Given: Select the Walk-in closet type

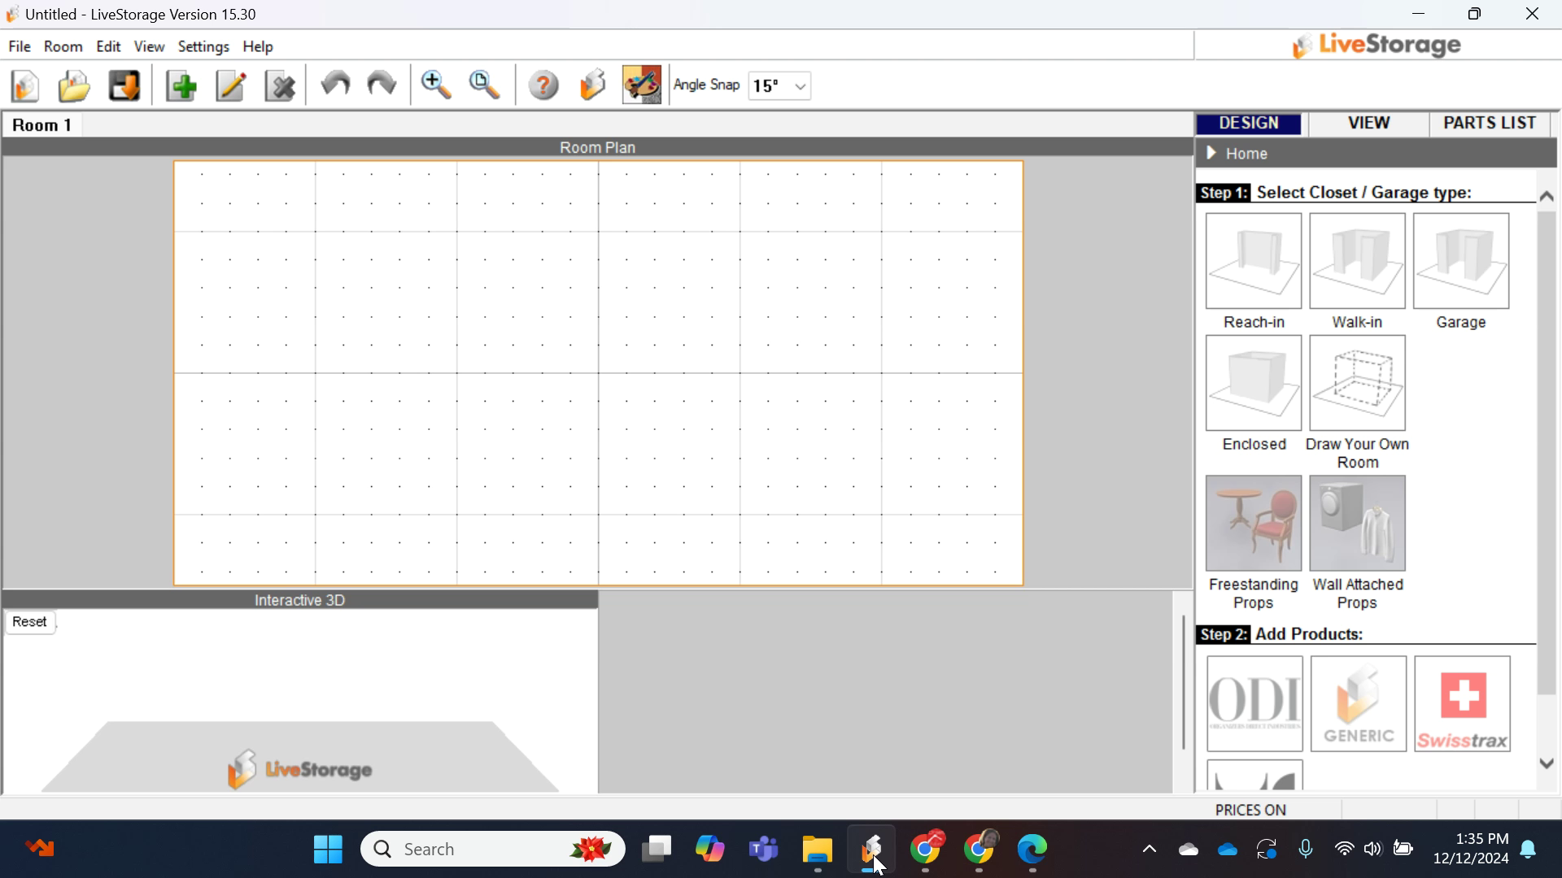Looking at the screenshot, I should tap(1357, 262).
